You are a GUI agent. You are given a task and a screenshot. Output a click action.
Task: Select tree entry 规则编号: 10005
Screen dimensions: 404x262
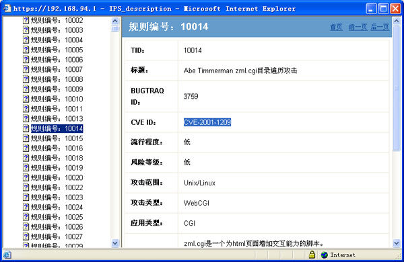point(57,50)
